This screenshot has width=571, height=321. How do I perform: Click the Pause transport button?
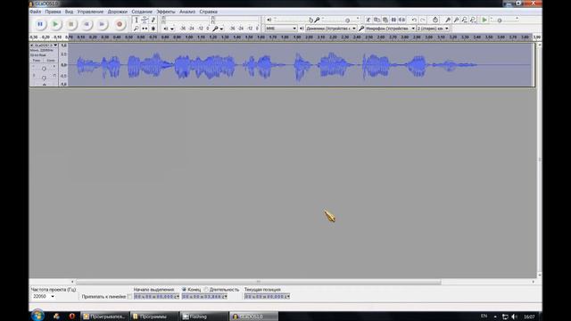click(40, 24)
